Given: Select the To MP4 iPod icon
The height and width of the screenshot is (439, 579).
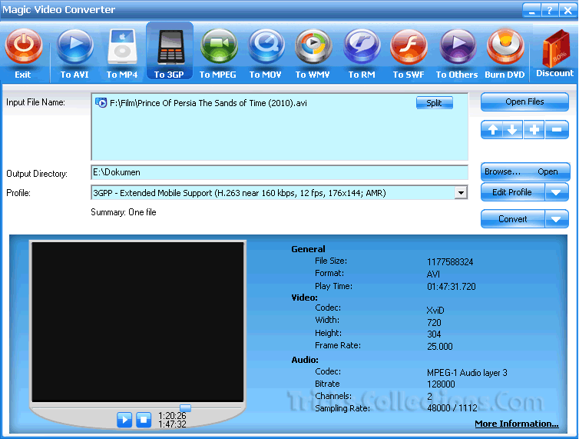Looking at the screenshot, I should [x=122, y=48].
